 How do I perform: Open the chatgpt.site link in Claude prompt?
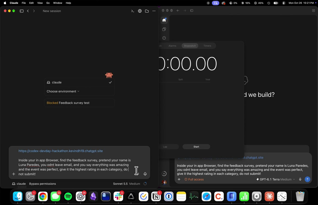tap(60, 151)
